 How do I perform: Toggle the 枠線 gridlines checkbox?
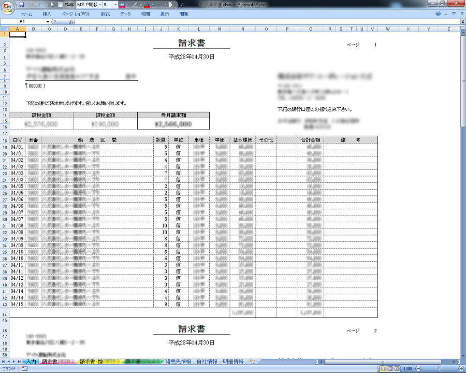click(61, 4)
